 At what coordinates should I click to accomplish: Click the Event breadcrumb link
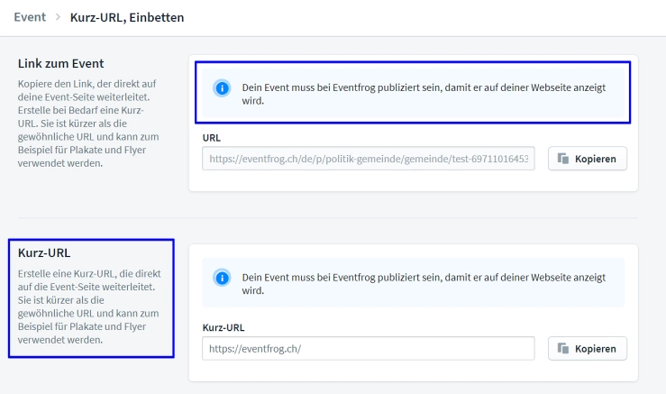(x=30, y=17)
